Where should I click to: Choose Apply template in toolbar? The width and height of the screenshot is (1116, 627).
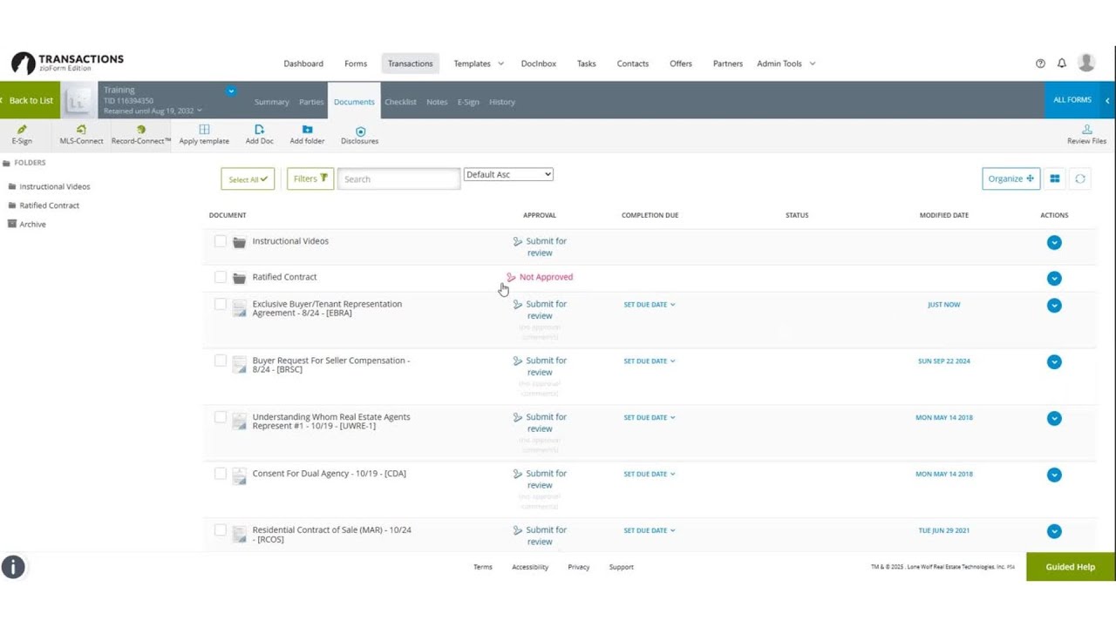204,134
